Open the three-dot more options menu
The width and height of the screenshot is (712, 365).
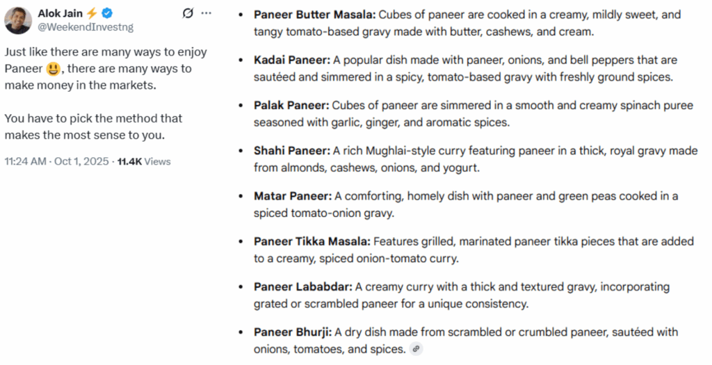click(x=206, y=13)
